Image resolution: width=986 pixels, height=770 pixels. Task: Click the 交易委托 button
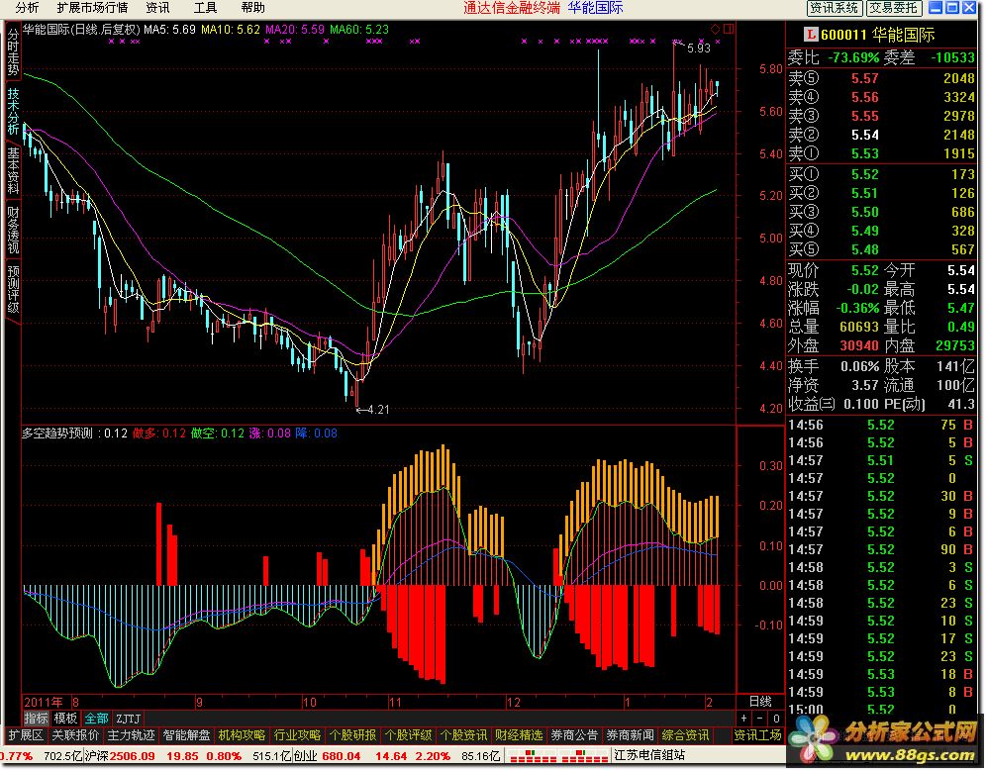pos(894,8)
